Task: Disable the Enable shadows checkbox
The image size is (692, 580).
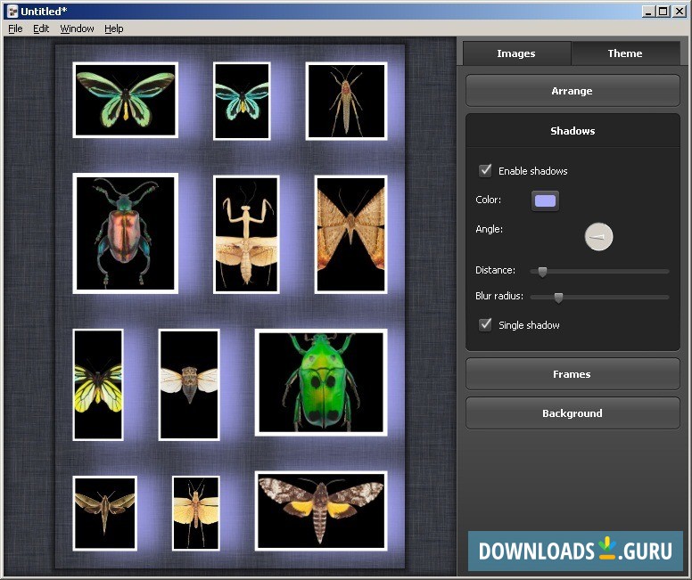Action: coord(486,170)
